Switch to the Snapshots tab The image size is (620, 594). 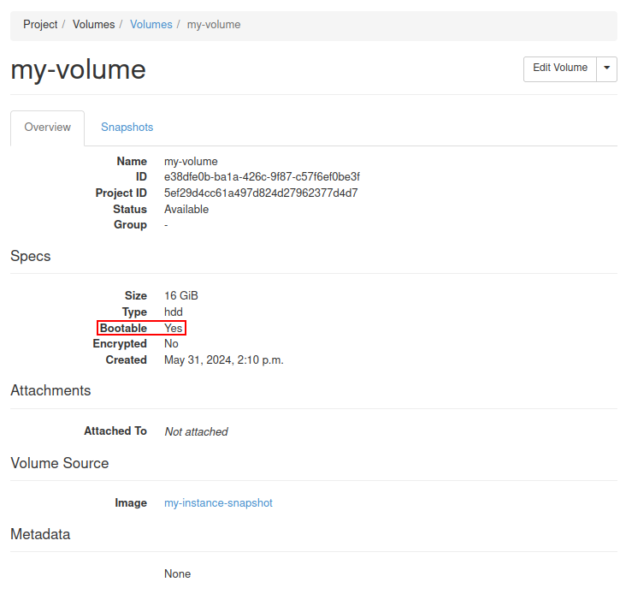(127, 128)
